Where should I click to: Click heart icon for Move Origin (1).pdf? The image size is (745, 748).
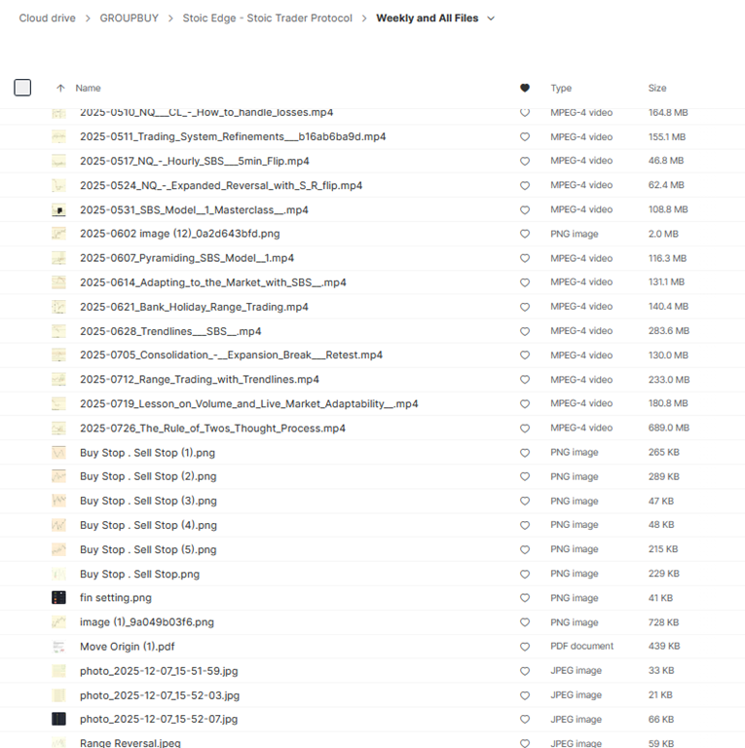click(525, 646)
